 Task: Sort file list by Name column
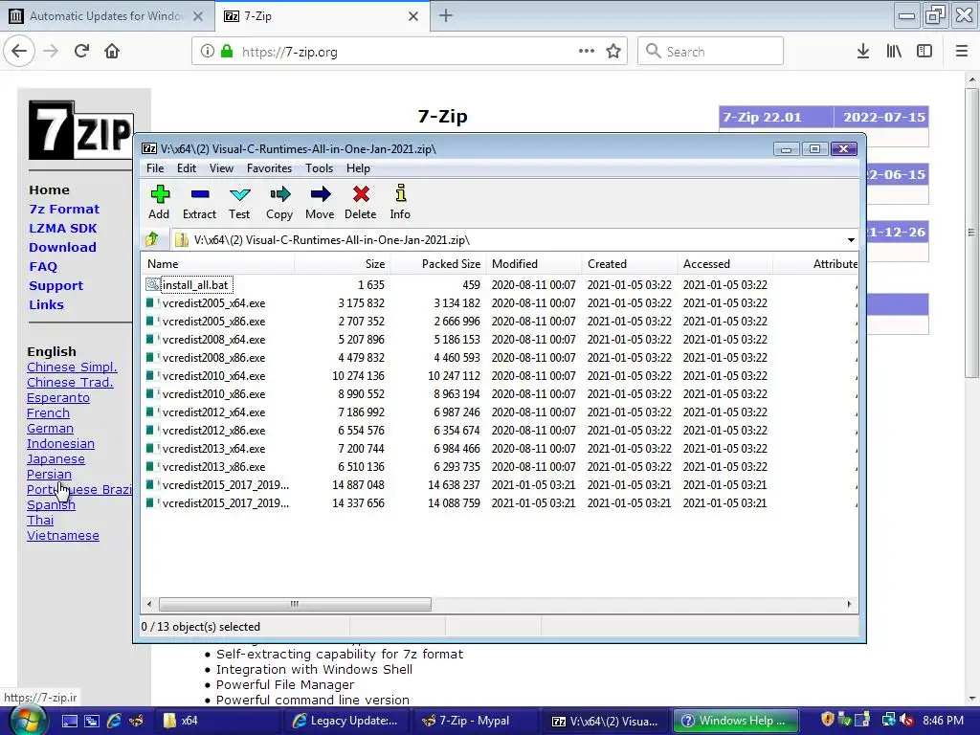218,264
